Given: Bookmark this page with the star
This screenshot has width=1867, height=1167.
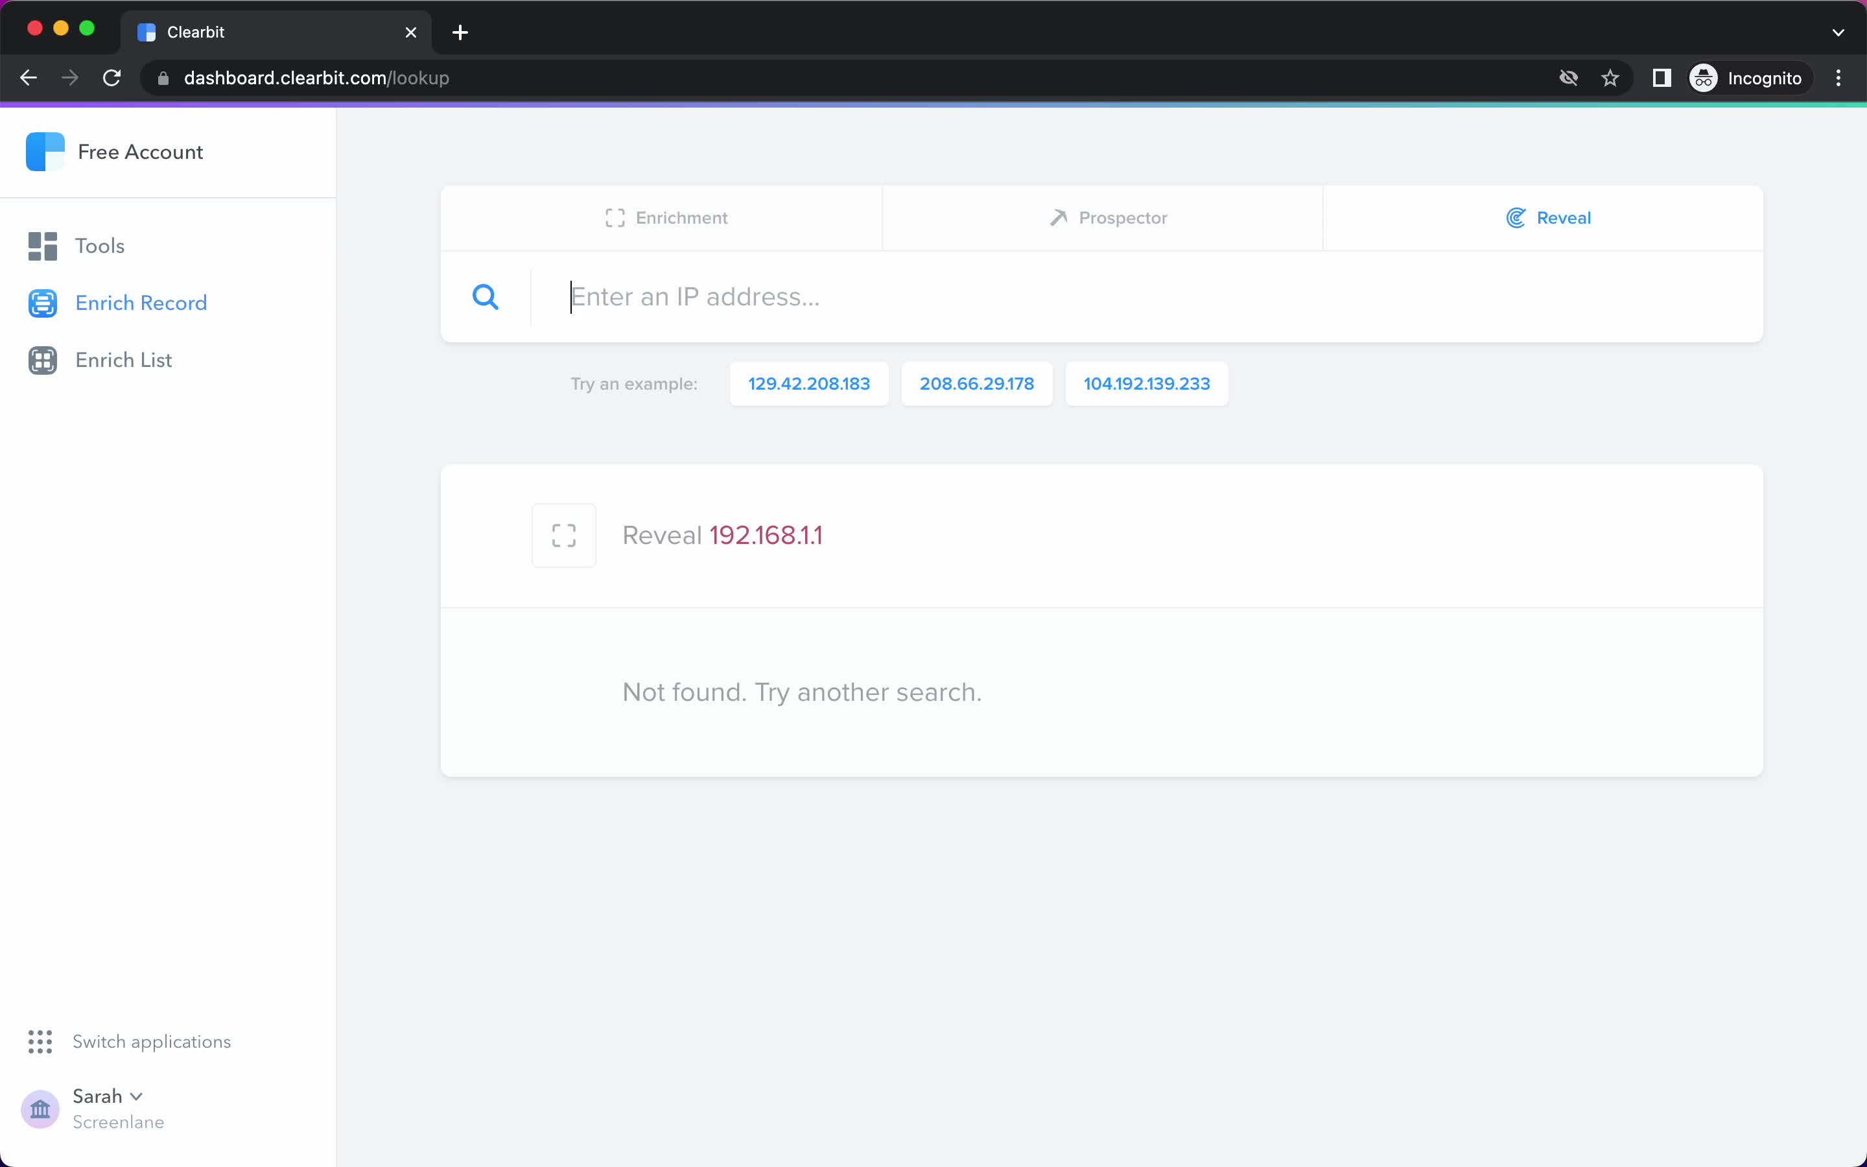Looking at the screenshot, I should pos(1610,78).
